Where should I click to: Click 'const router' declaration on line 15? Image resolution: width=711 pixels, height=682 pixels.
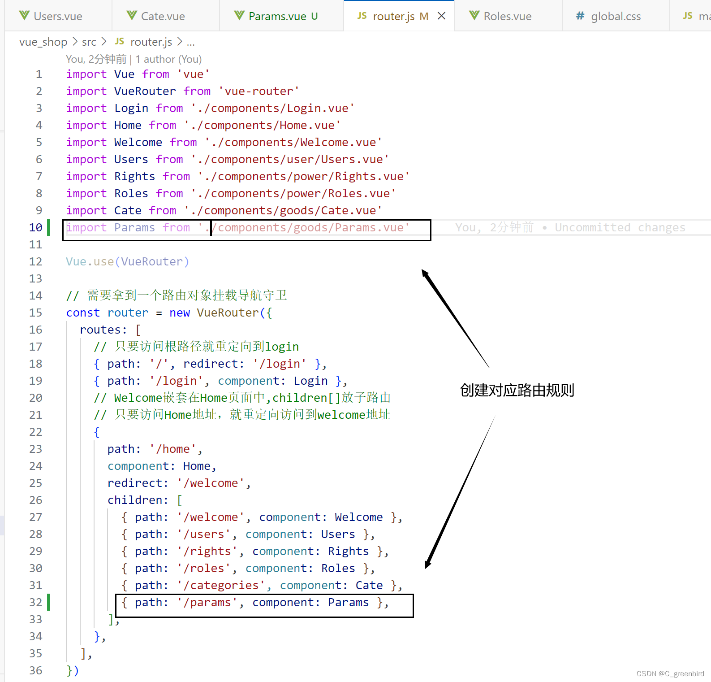click(107, 313)
